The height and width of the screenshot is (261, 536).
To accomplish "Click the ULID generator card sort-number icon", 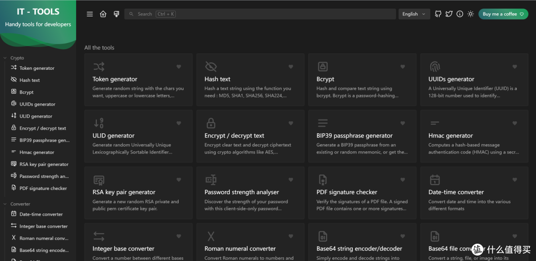I will (x=98, y=123).
